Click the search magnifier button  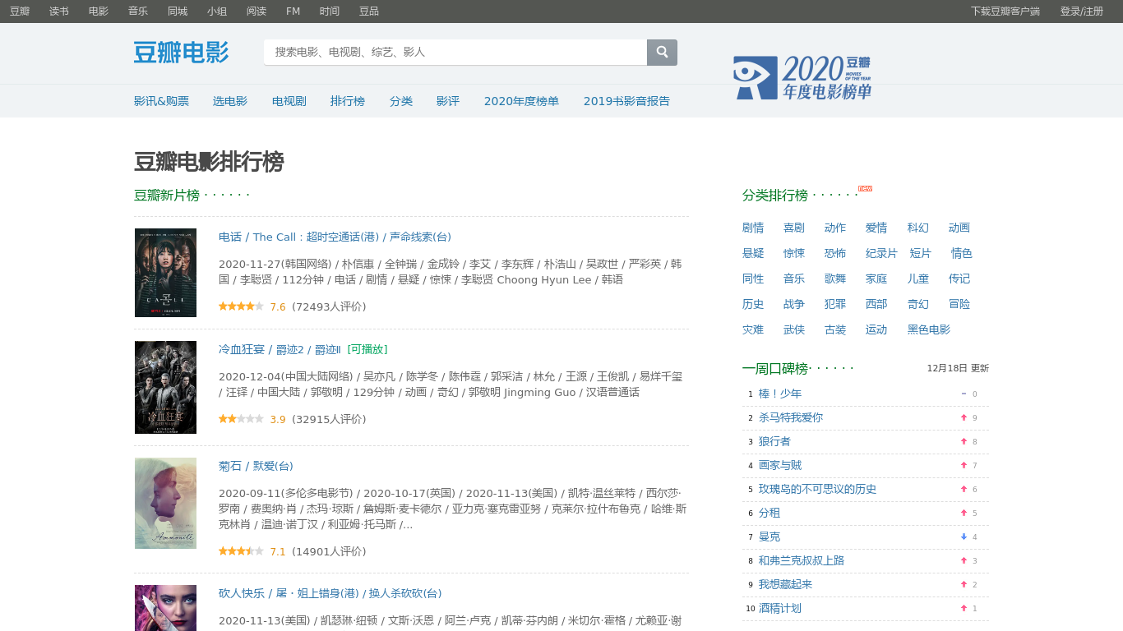[x=662, y=52]
